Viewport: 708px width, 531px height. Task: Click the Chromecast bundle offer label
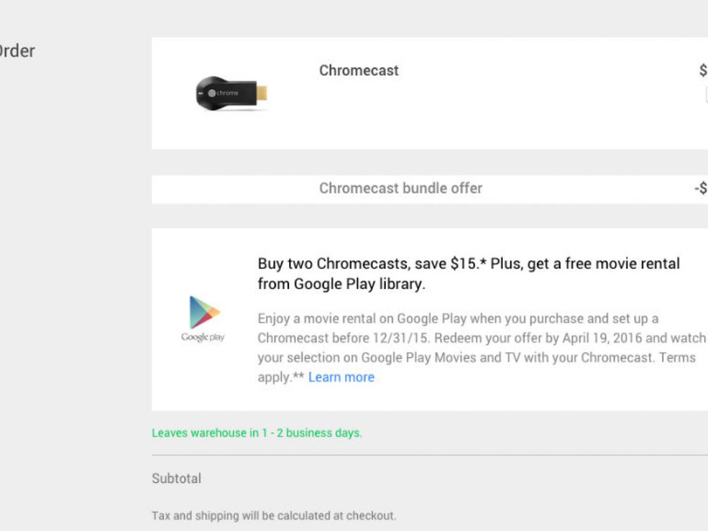pyautogui.click(x=401, y=188)
